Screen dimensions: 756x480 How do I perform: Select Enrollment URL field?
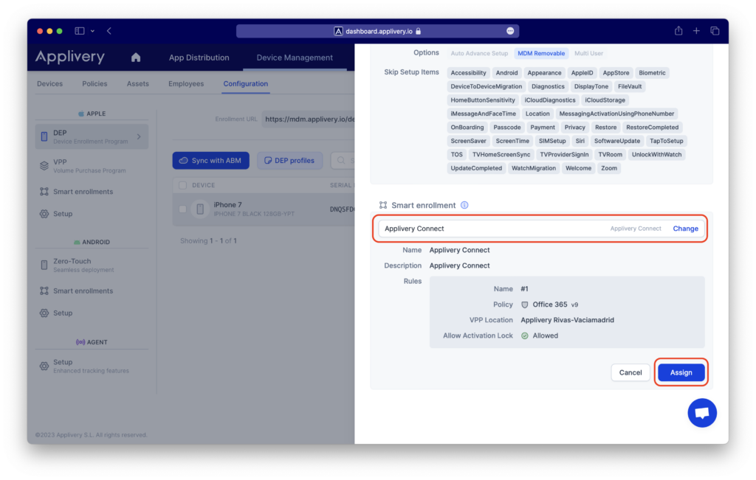(x=309, y=119)
